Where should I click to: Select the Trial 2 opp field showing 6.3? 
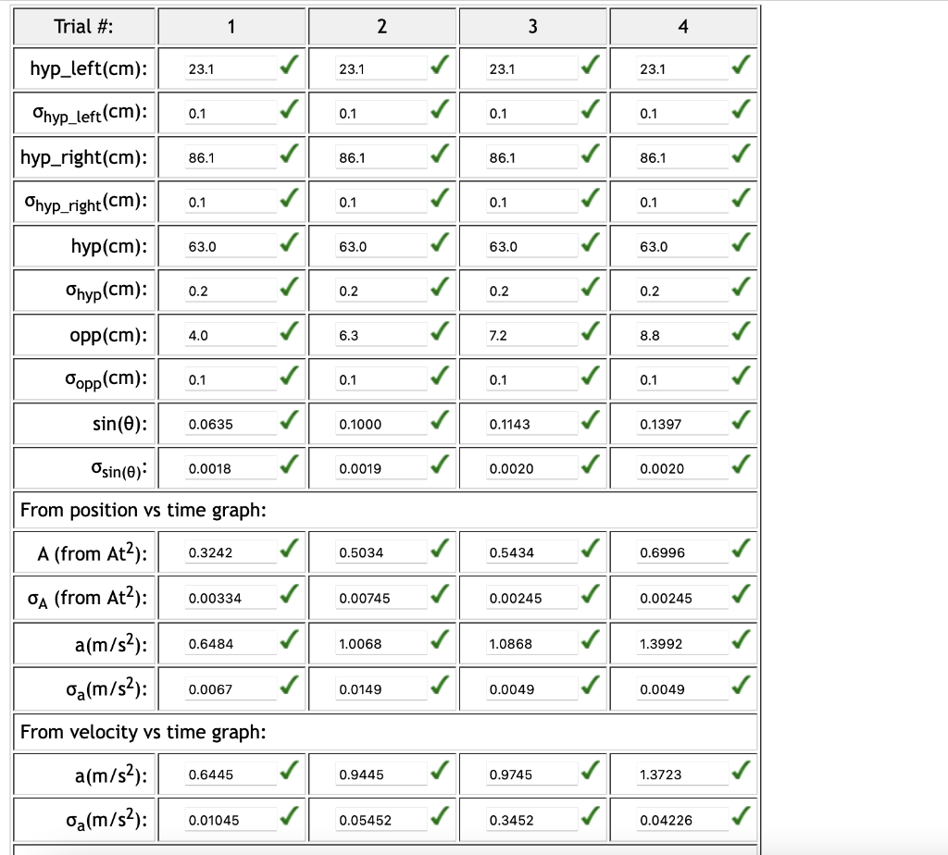click(x=380, y=335)
